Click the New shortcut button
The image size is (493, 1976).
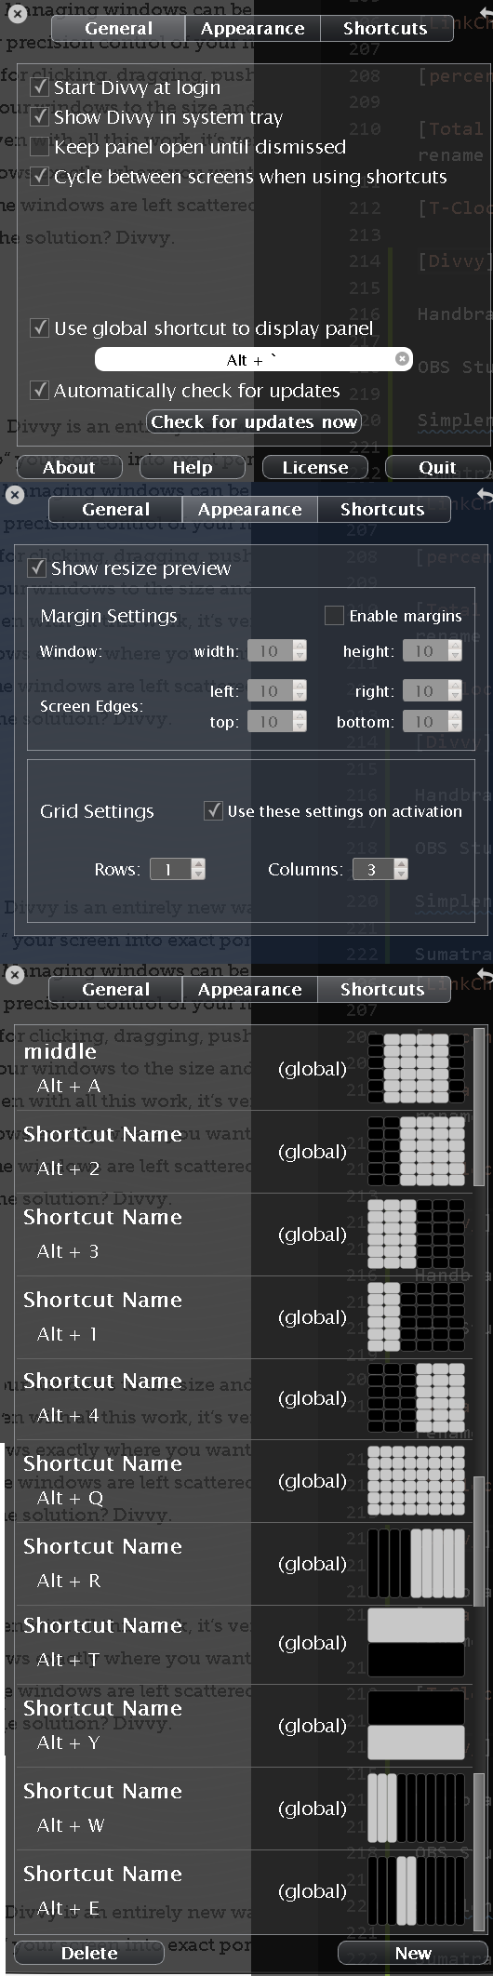[413, 1953]
